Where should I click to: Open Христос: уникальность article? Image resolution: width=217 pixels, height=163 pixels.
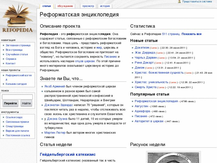click(x=151, y=82)
